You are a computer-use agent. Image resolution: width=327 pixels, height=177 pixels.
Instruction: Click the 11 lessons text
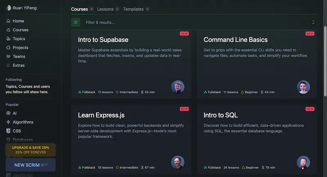[231, 92]
